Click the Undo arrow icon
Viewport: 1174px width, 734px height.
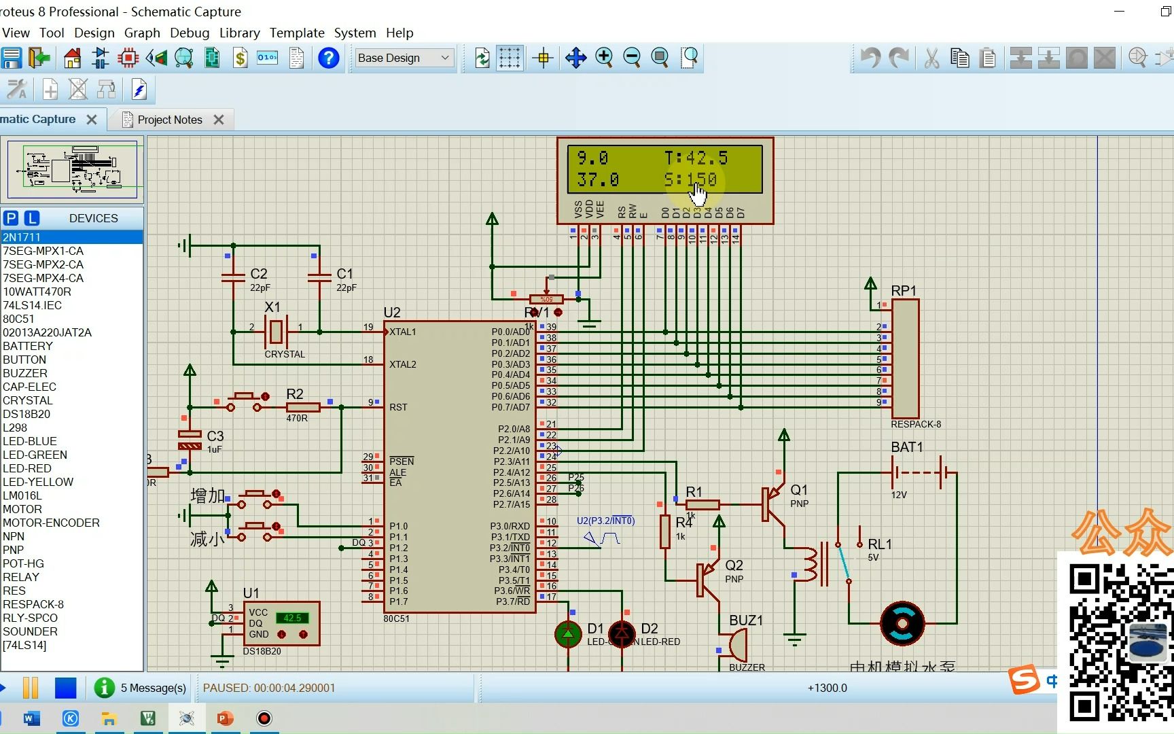point(871,58)
